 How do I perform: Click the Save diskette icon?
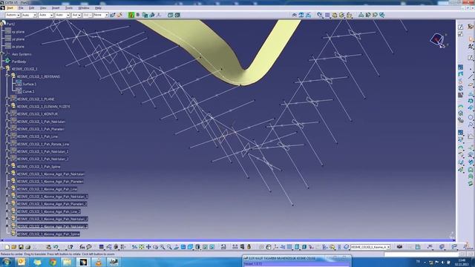coord(21,247)
